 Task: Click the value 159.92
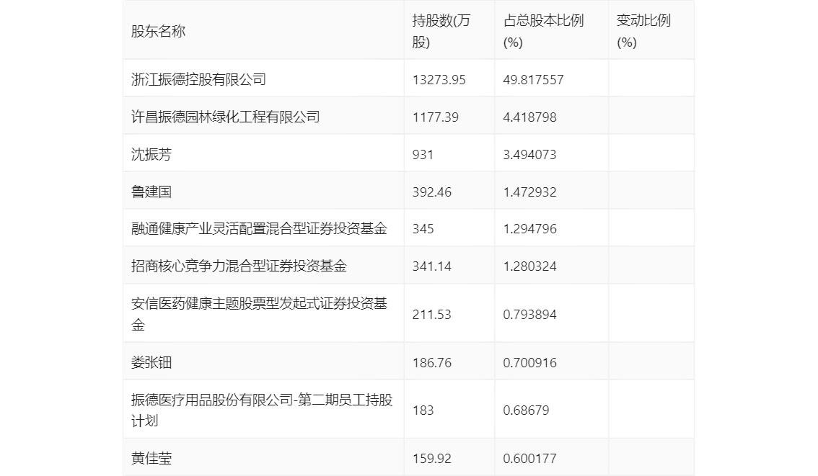tap(431, 458)
